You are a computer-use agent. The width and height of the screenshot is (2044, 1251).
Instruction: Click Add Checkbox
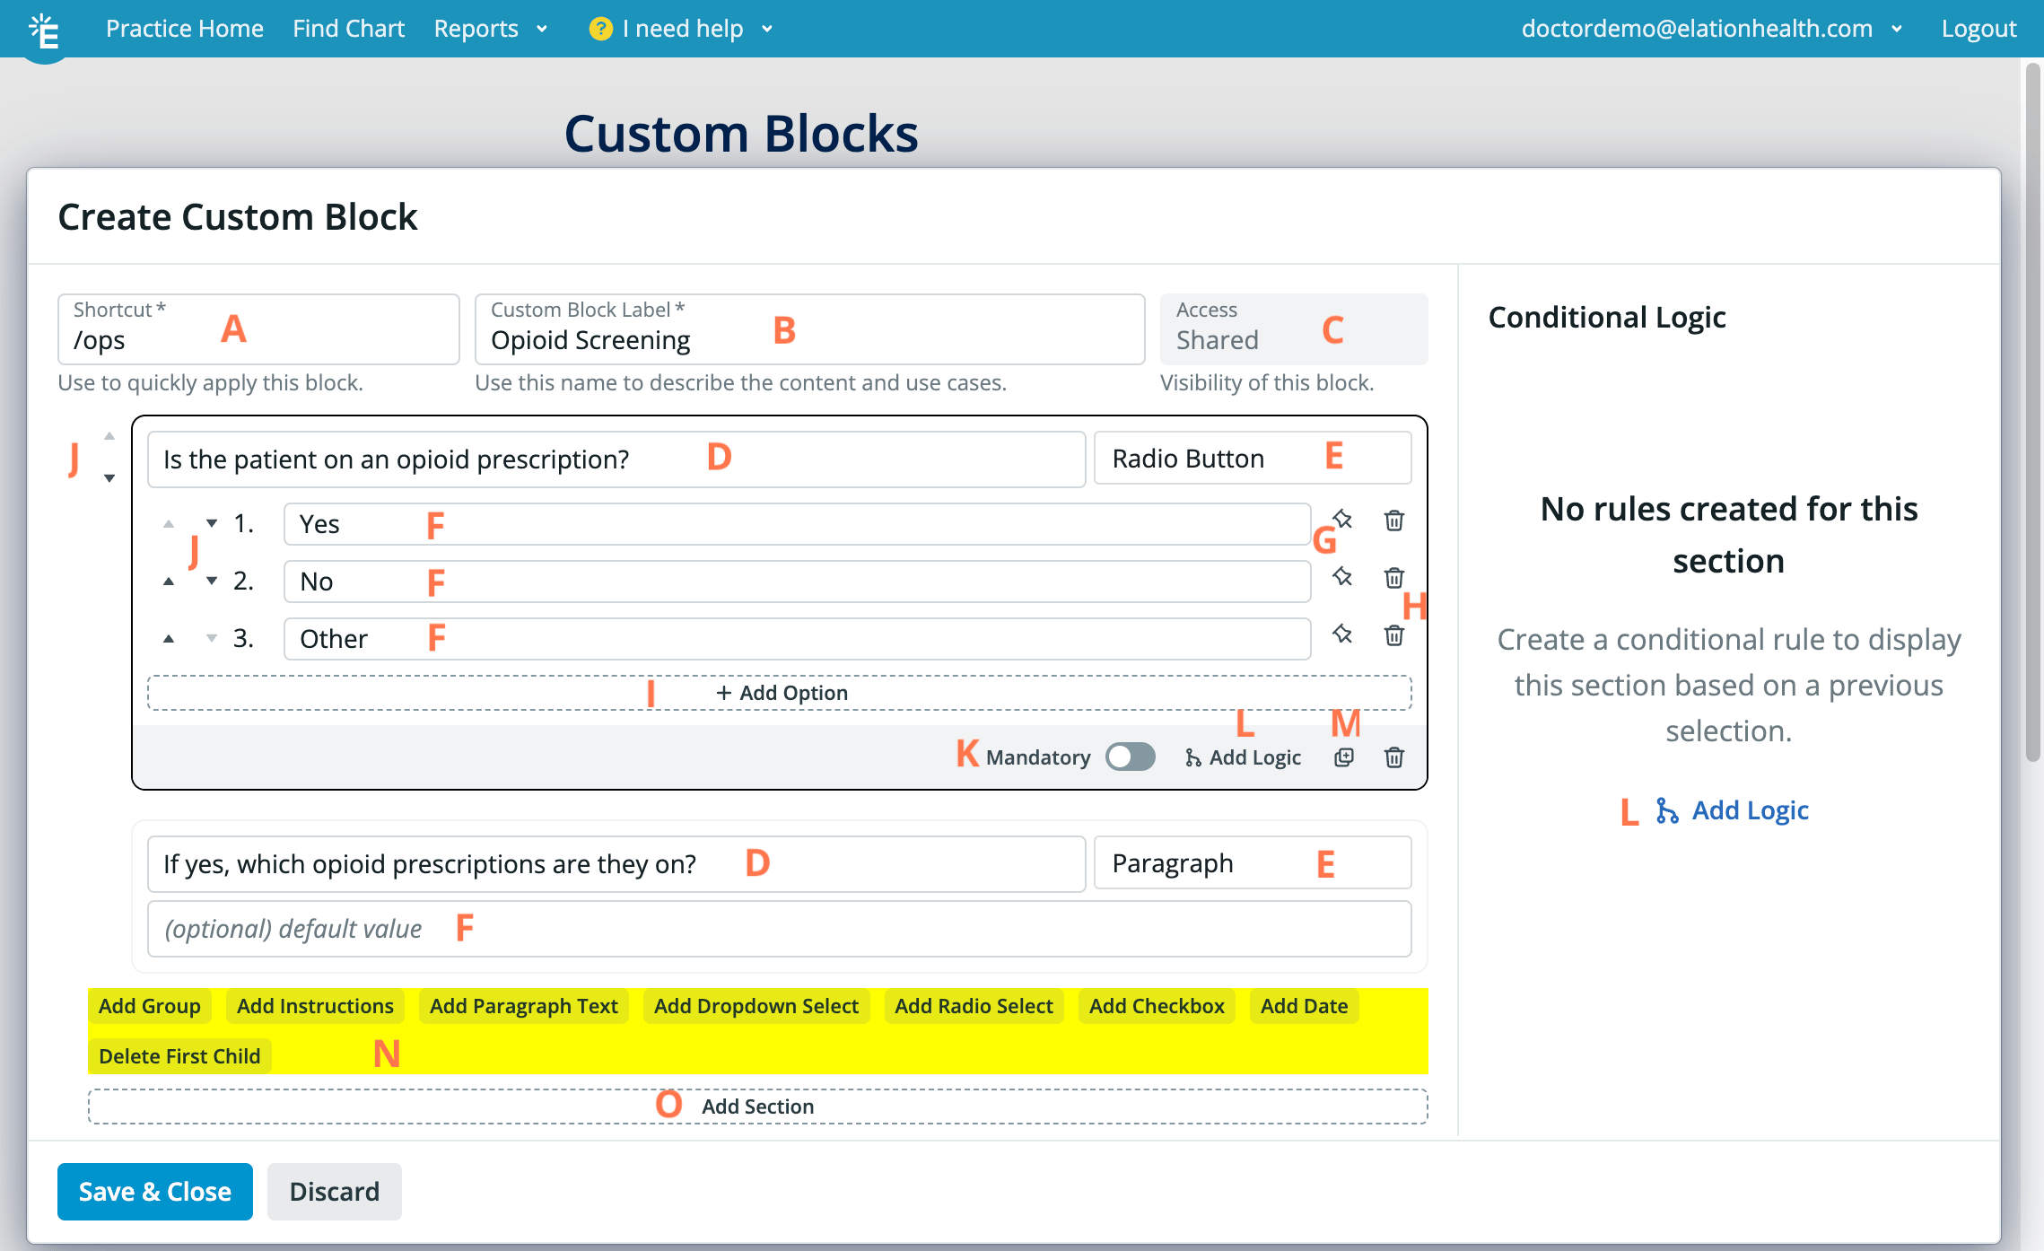tap(1157, 1006)
